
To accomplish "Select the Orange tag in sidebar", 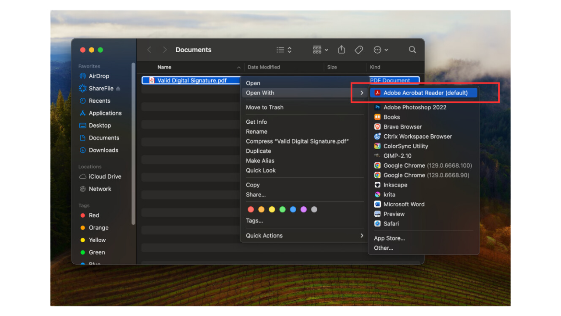I will tap(94, 227).
